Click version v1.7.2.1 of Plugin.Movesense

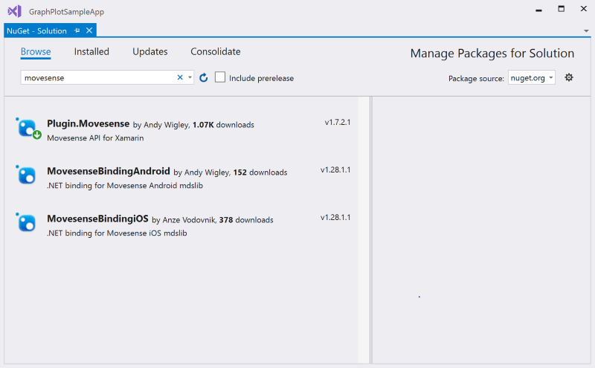(338, 122)
